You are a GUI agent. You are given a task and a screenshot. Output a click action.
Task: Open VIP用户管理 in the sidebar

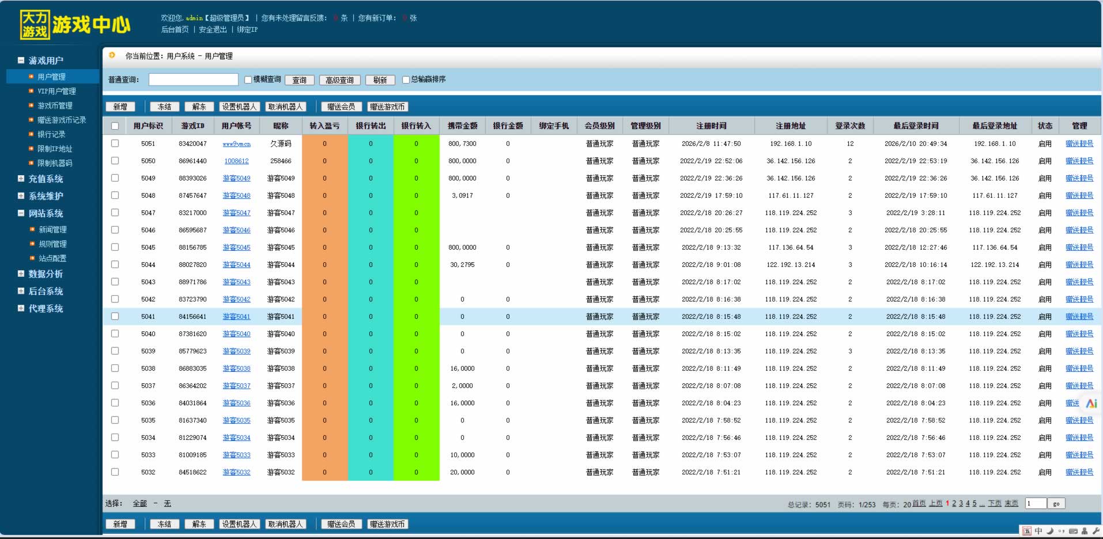tap(56, 91)
